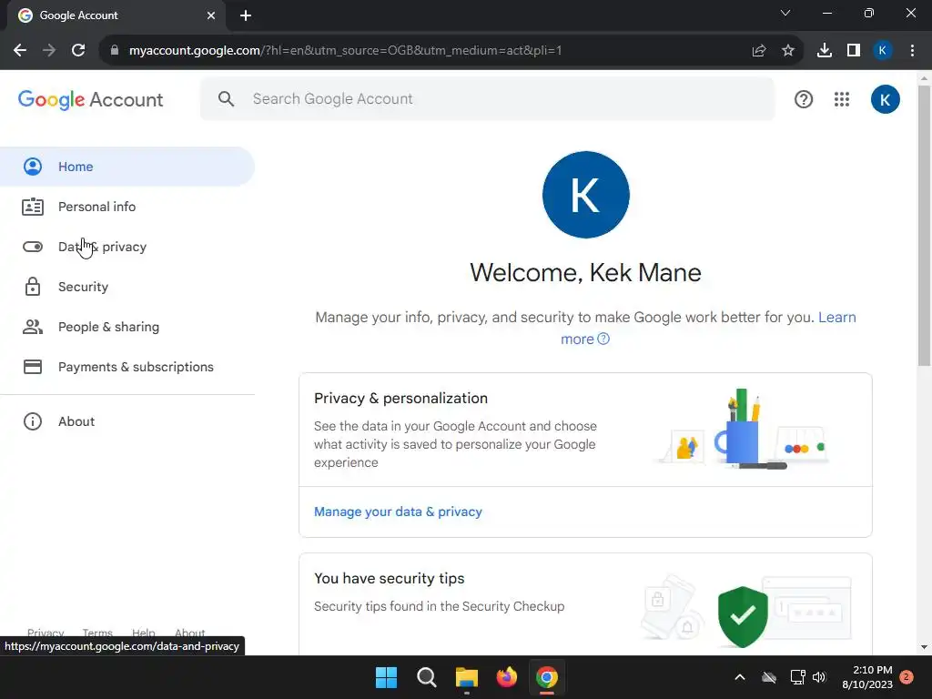Open Google Account help icon
932x699 pixels.
804,99
